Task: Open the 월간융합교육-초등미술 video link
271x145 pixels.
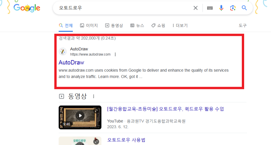Action: click(165, 109)
